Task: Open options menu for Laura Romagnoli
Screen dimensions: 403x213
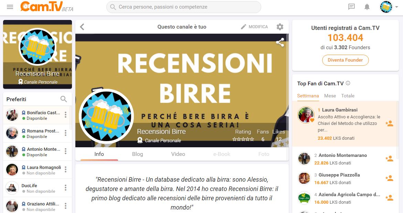Action: 65,170
